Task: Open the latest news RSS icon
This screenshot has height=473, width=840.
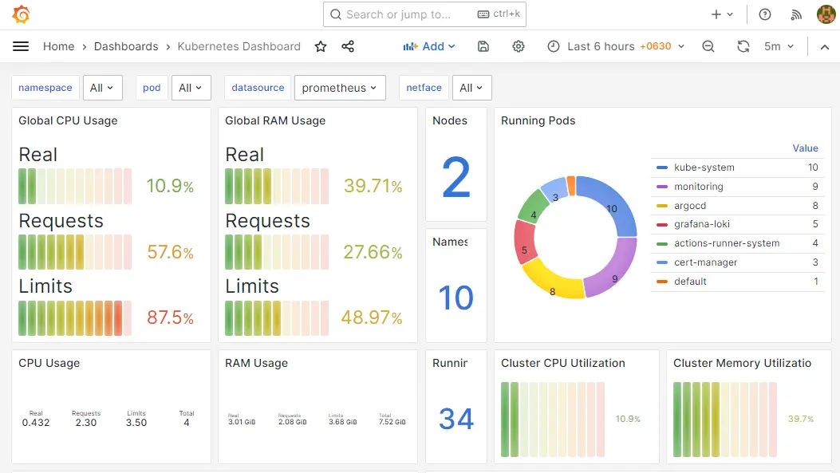Action: coord(796,14)
